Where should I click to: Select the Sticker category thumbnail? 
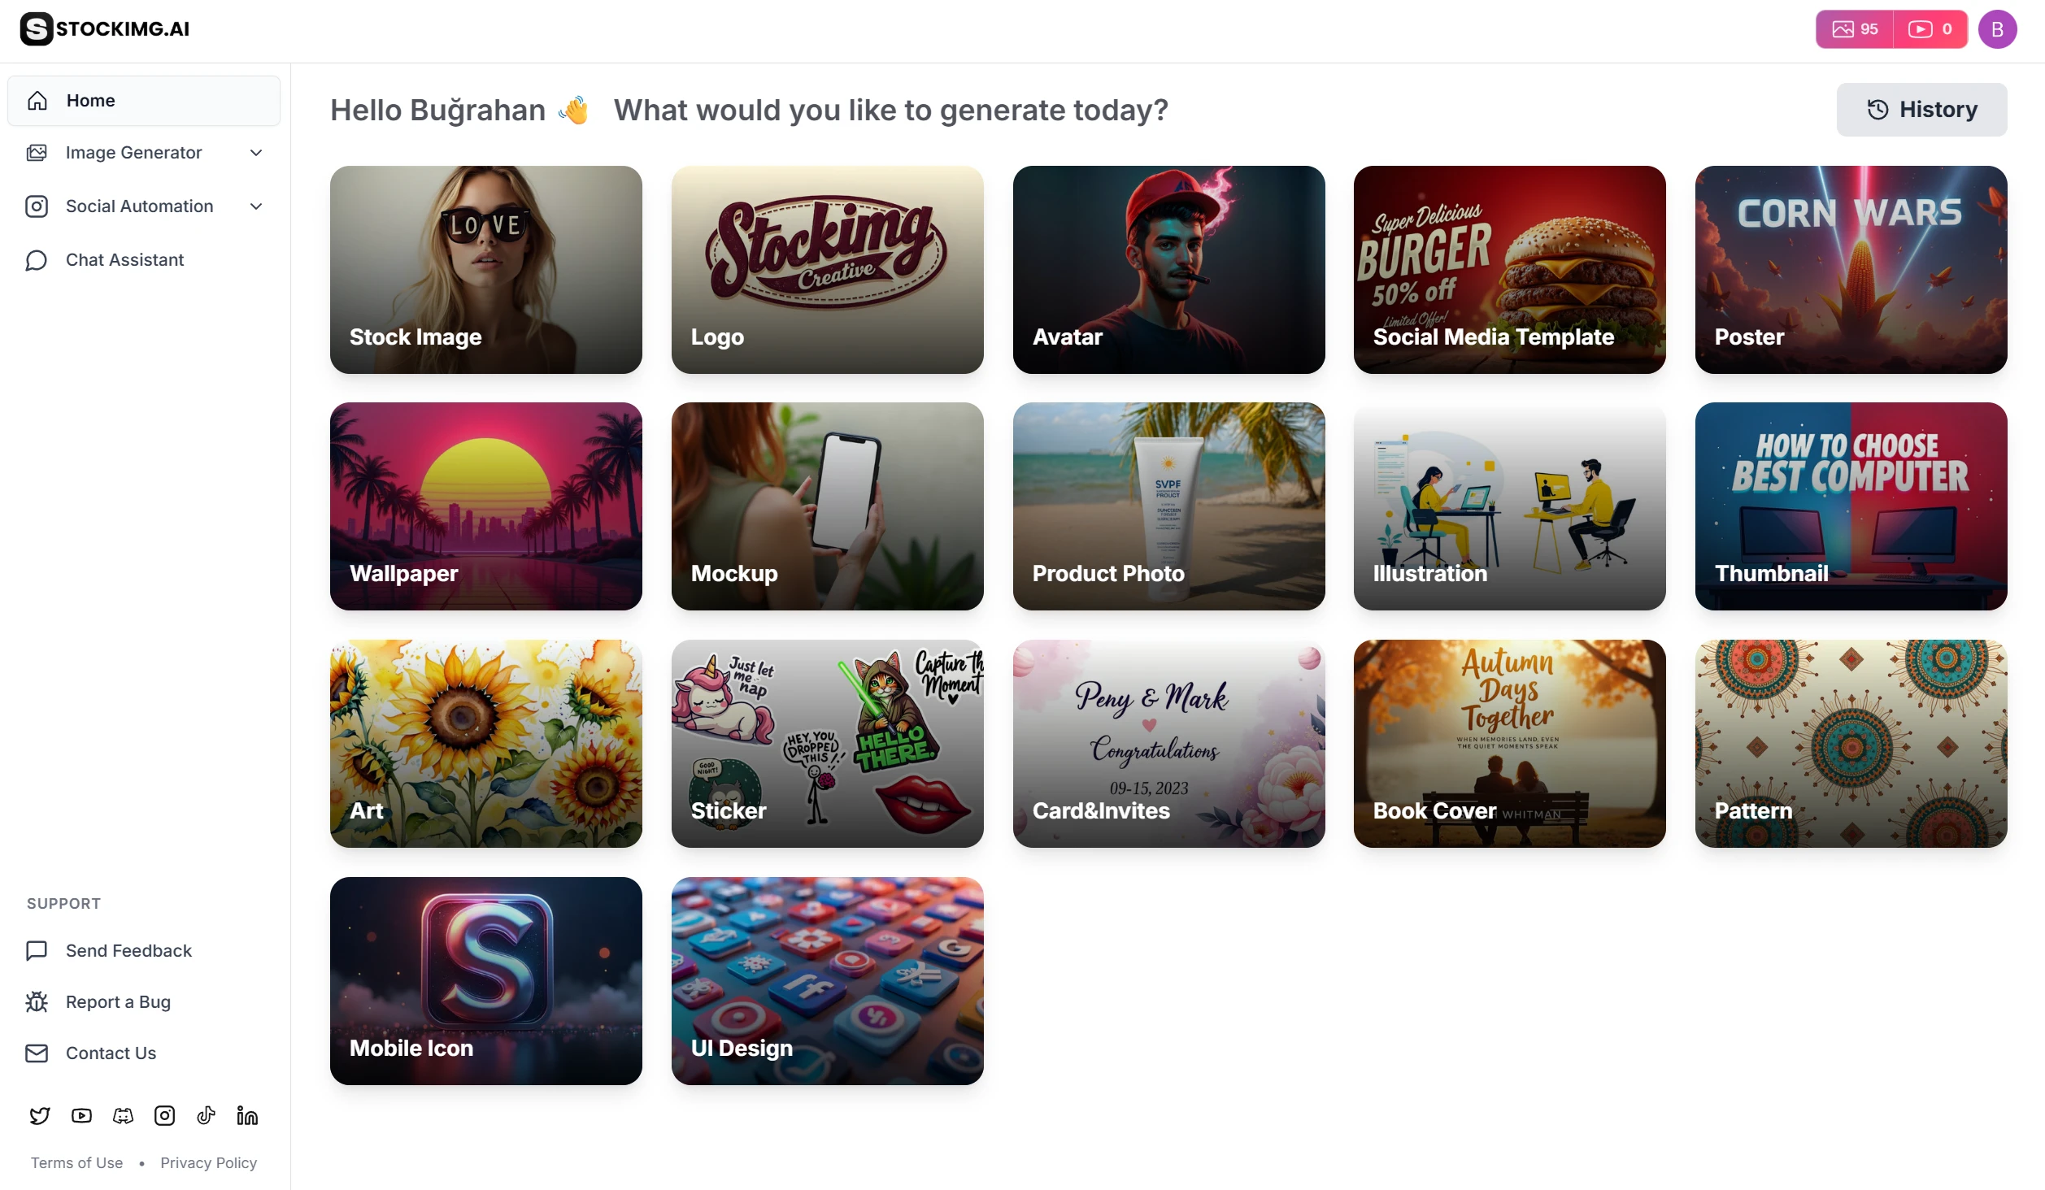tap(827, 744)
